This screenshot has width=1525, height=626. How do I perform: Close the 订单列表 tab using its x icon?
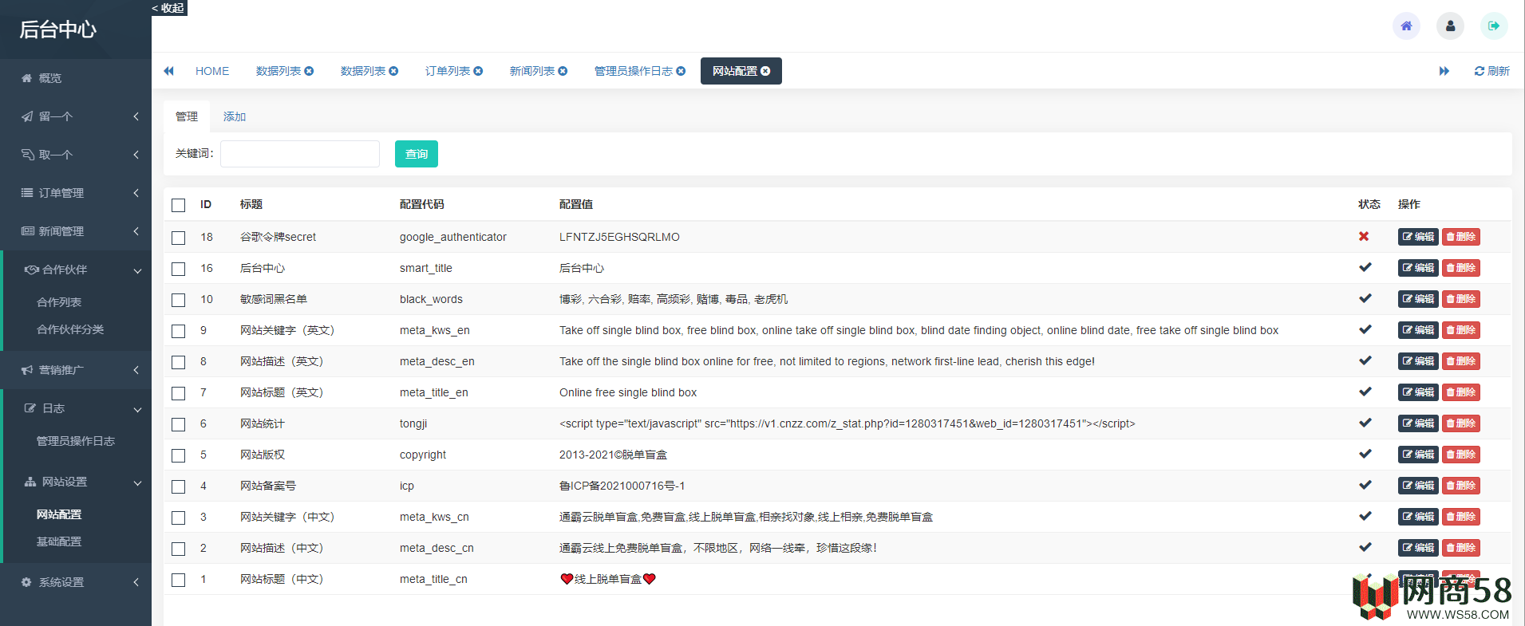[x=478, y=71]
